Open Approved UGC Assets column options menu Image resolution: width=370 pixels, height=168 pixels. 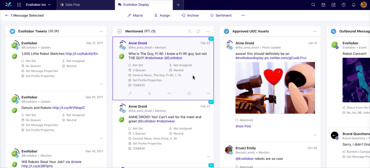pyautogui.click(x=315, y=31)
